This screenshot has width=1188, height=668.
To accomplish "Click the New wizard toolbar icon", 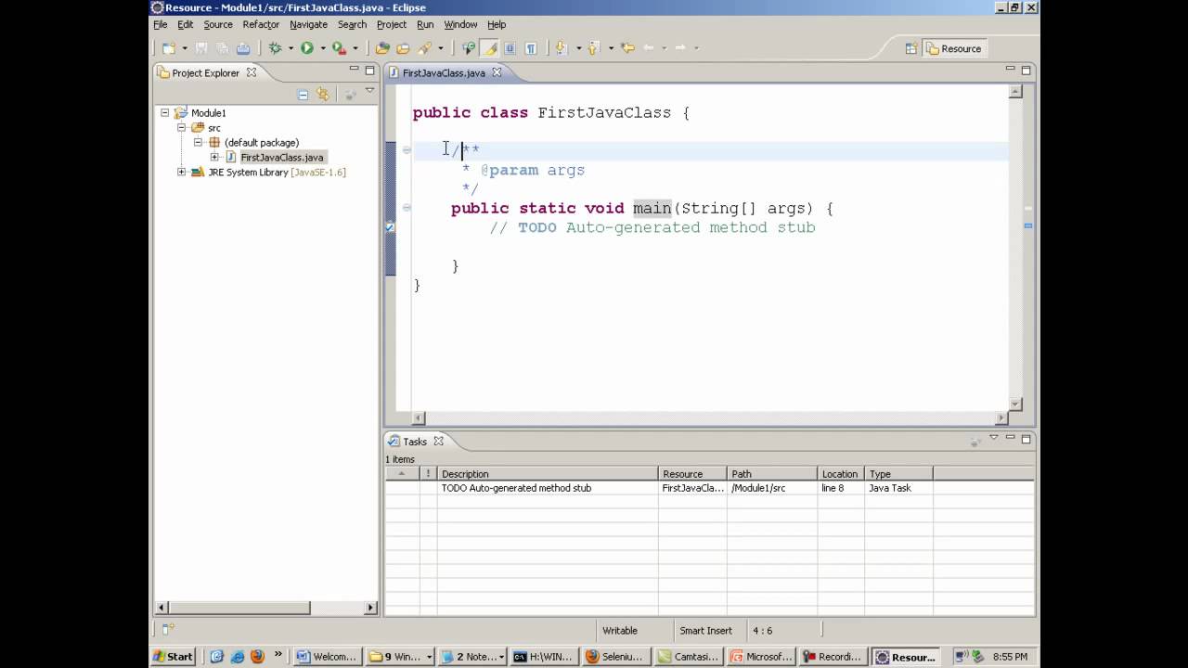I will (x=168, y=48).
